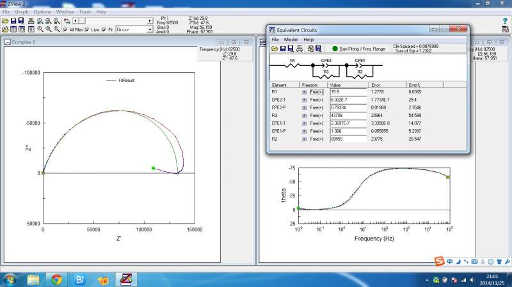Open Chrome from the Windows taskbar
Screen dimensions: 512x287
tap(56, 279)
